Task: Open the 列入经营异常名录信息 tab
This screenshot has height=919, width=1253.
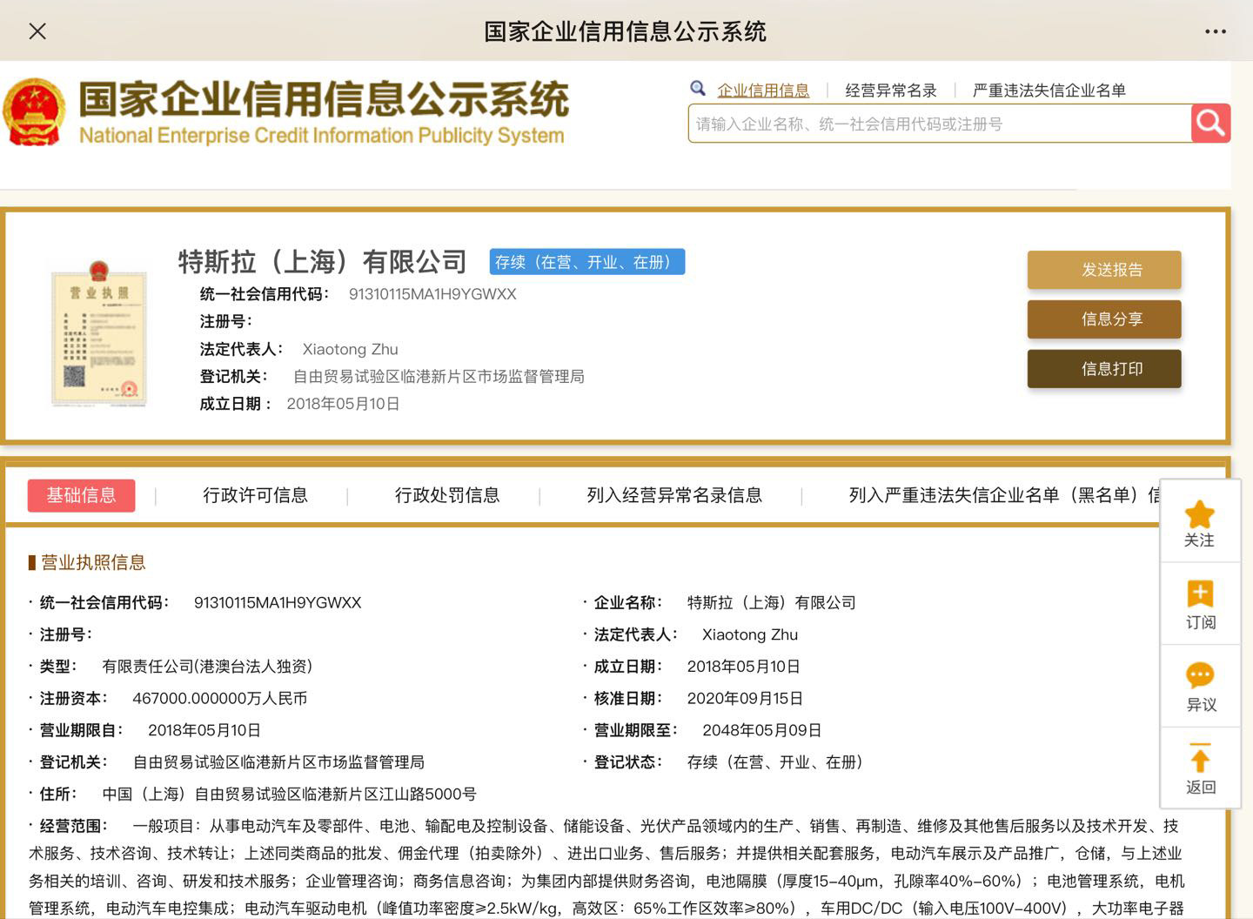Action: point(674,495)
